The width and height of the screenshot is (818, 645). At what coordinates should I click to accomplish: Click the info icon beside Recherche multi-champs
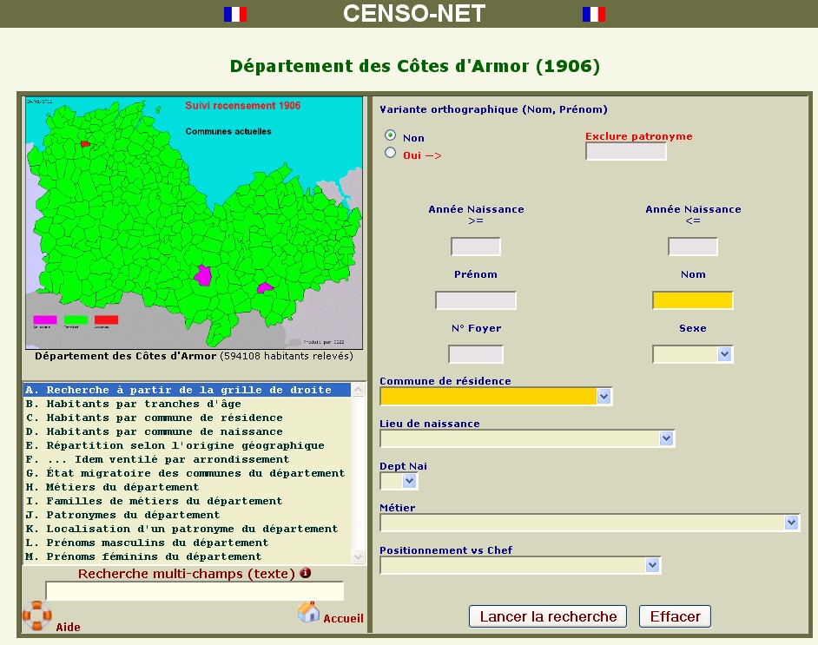[305, 573]
